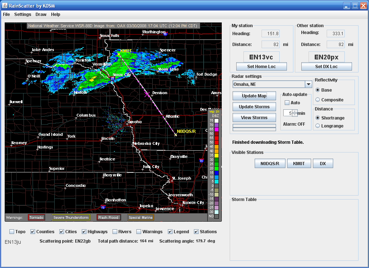Viewport: 369px width, 268px height.
Task: Click the Tornado warning legend box
Action: (37, 217)
